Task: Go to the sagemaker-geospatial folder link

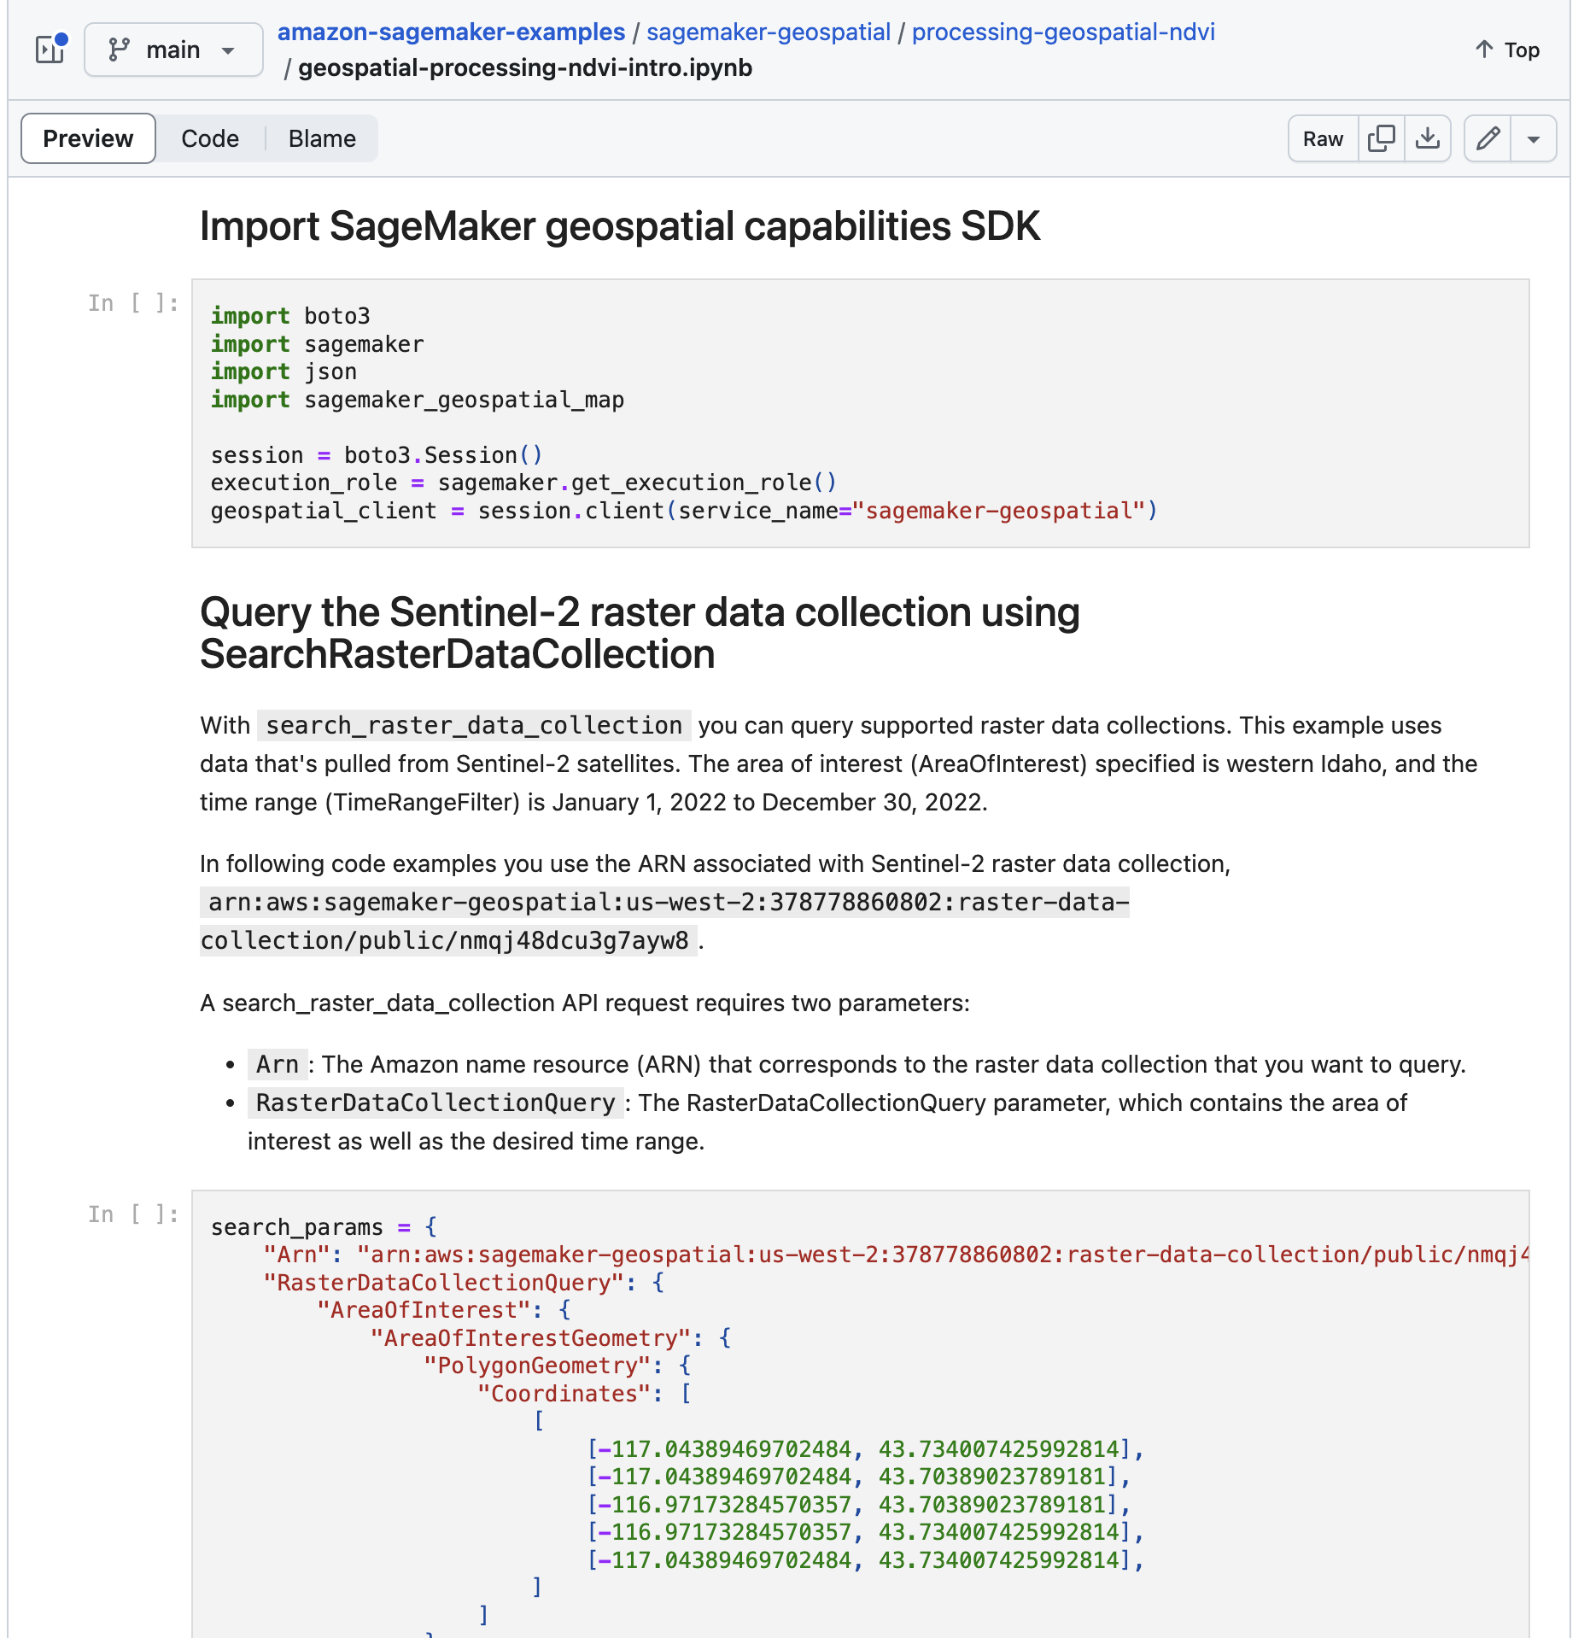Action: (769, 32)
